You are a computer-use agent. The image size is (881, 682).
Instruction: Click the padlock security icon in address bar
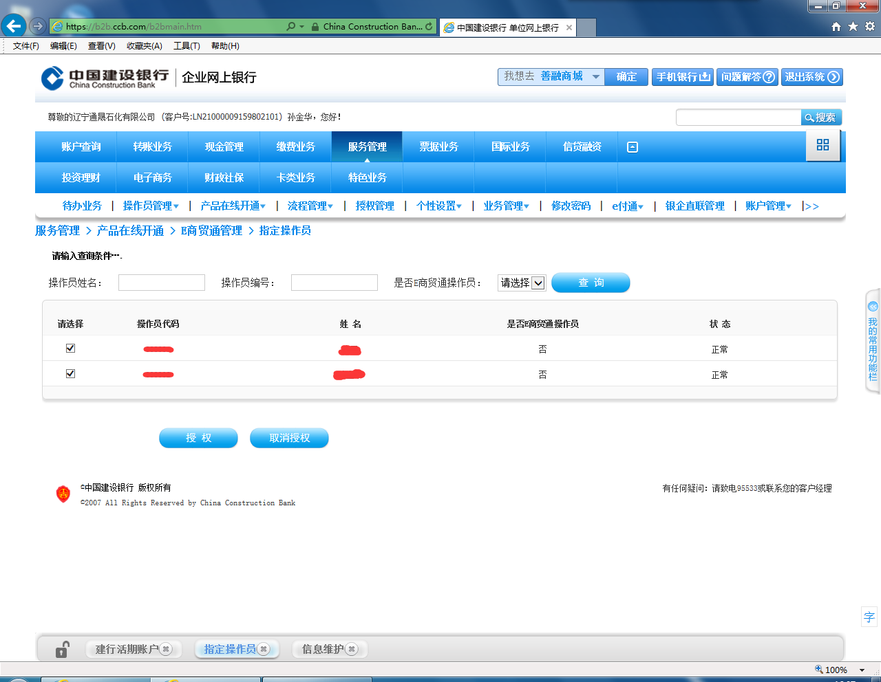315,26
